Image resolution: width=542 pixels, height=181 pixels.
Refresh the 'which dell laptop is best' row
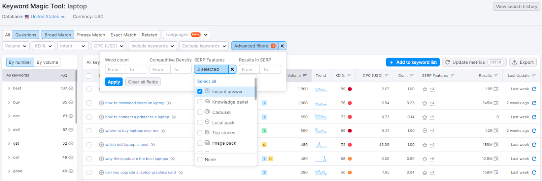534,145
